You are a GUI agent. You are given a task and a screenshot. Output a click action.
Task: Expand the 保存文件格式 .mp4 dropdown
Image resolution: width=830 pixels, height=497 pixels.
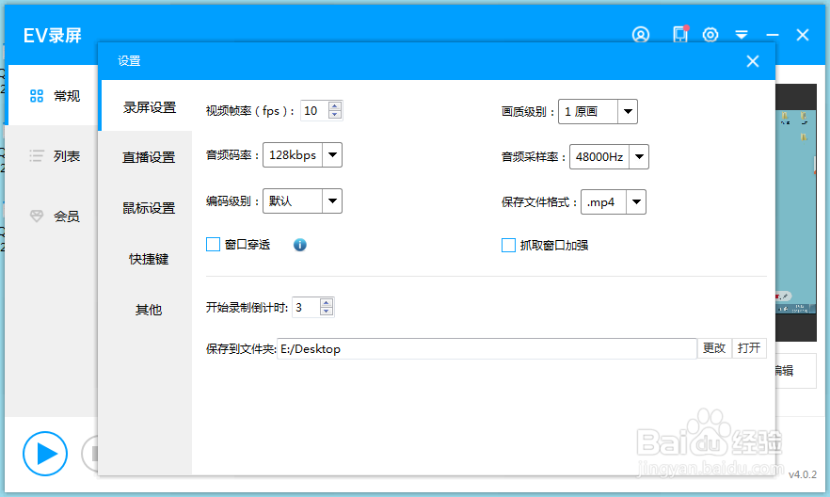pyautogui.click(x=636, y=202)
